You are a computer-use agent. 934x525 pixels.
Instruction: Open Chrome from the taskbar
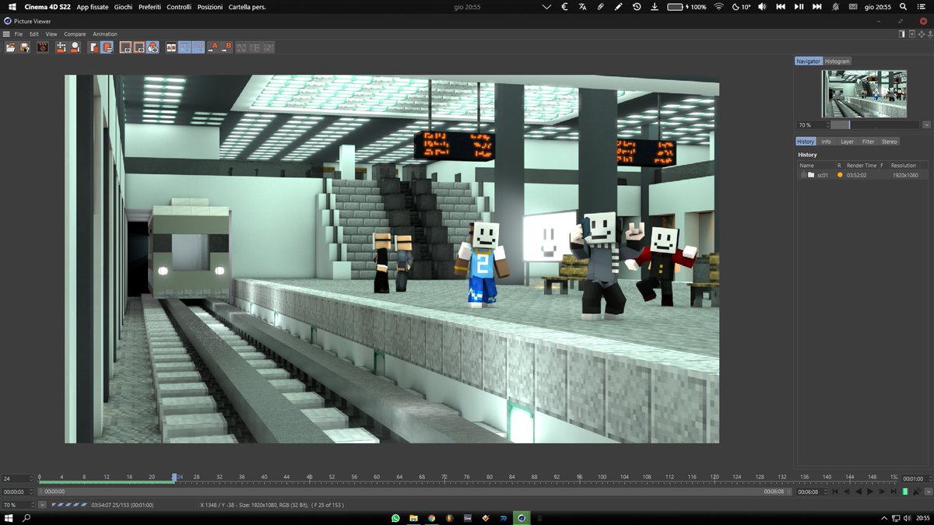click(431, 518)
